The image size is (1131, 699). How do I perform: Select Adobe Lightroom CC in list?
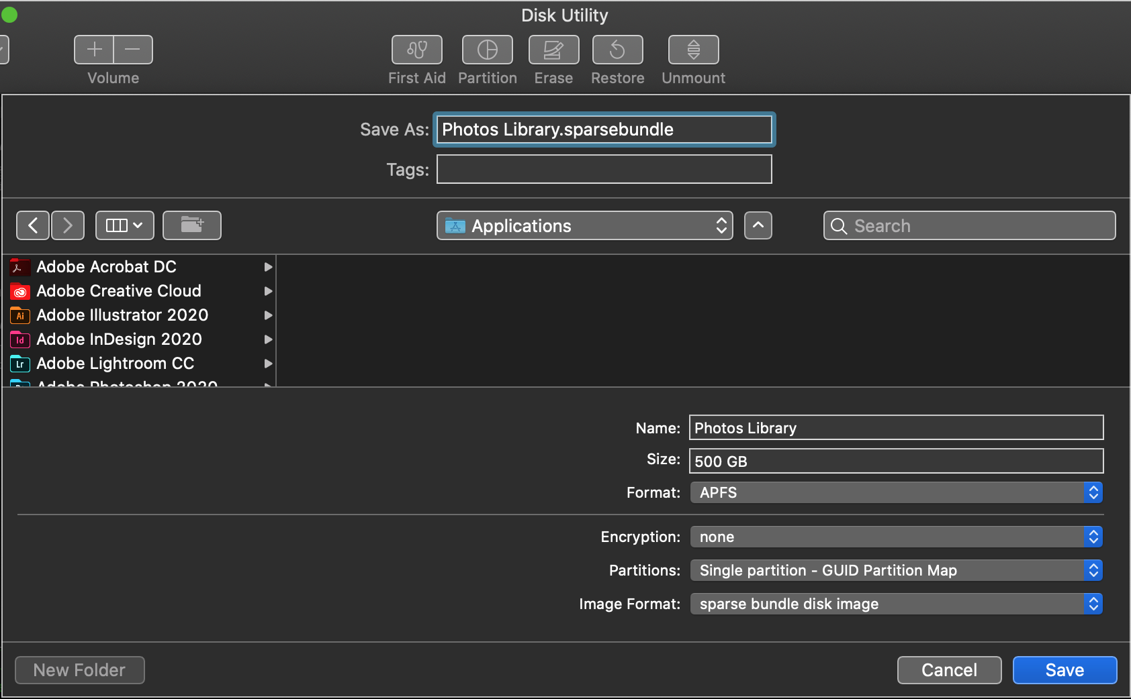click(x=115, y=364)
